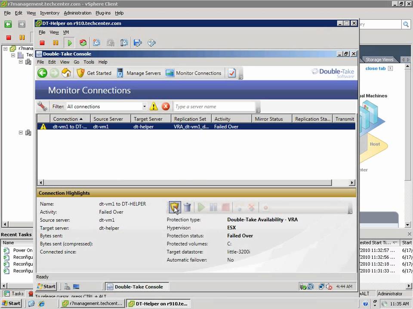Click the pause connection icon in Highlights
This screenshot has width=413, height=309.
[213, 207]
